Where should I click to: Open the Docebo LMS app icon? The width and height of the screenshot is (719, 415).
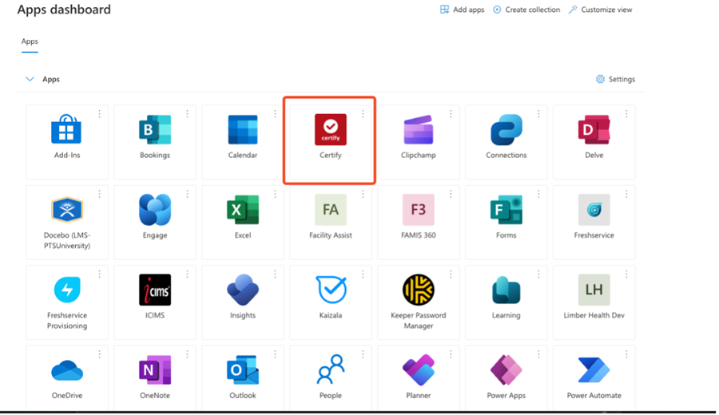(x=67, y=210)
